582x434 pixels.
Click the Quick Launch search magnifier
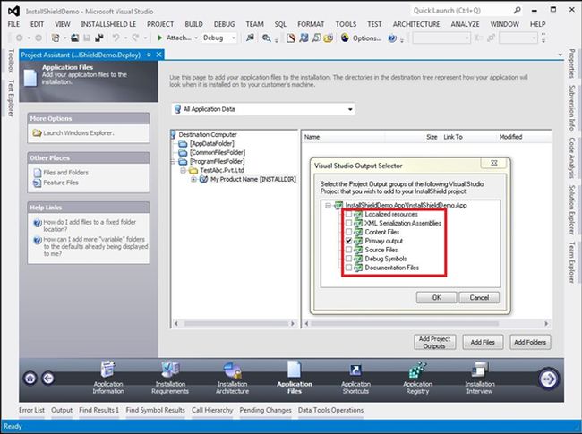[517, 11]
